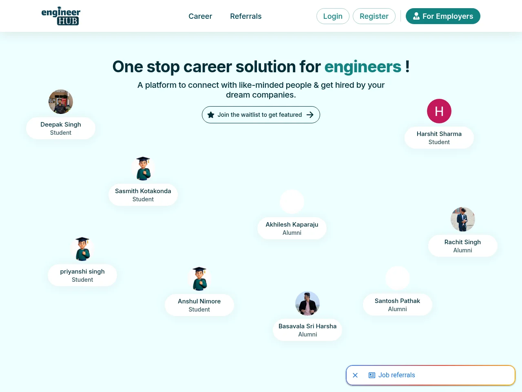522x392 pixels.
Task: Open Basavala Sri Harsha's profile photo
Action: 307,303
